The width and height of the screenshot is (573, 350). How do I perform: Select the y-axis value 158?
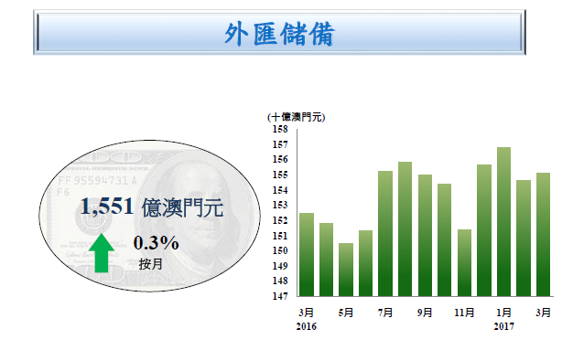[280, 129]
